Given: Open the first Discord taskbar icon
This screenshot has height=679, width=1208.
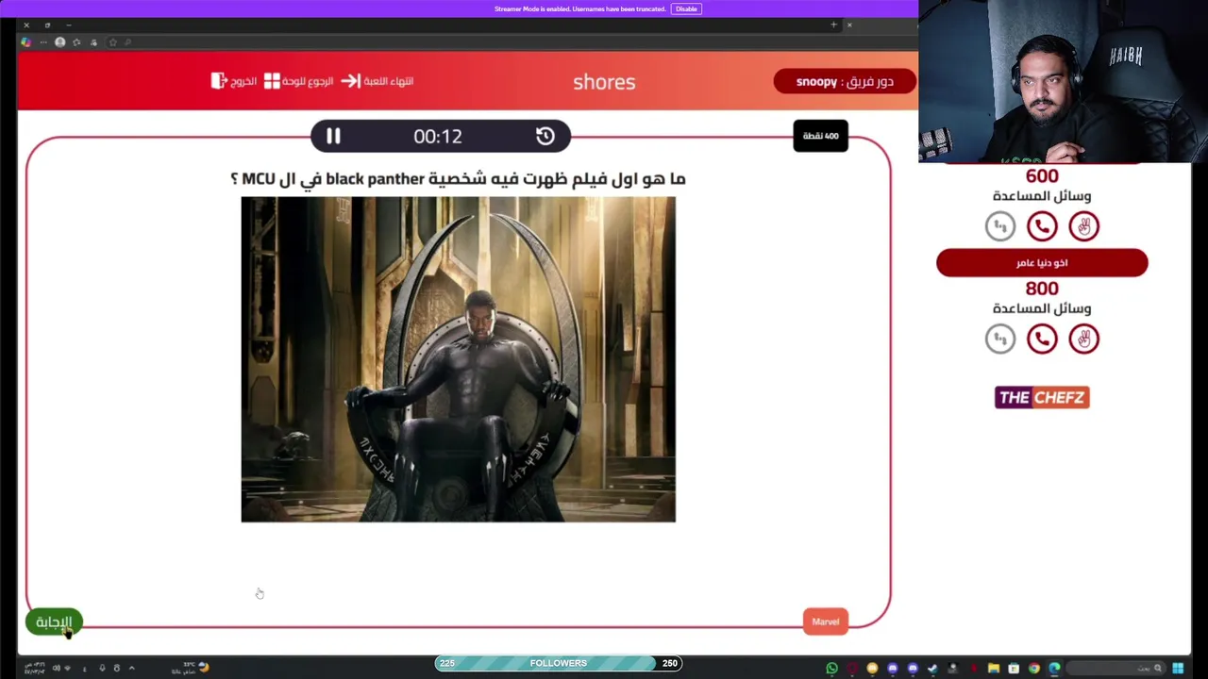Looking at the screenshot, I should coord(893,669).
